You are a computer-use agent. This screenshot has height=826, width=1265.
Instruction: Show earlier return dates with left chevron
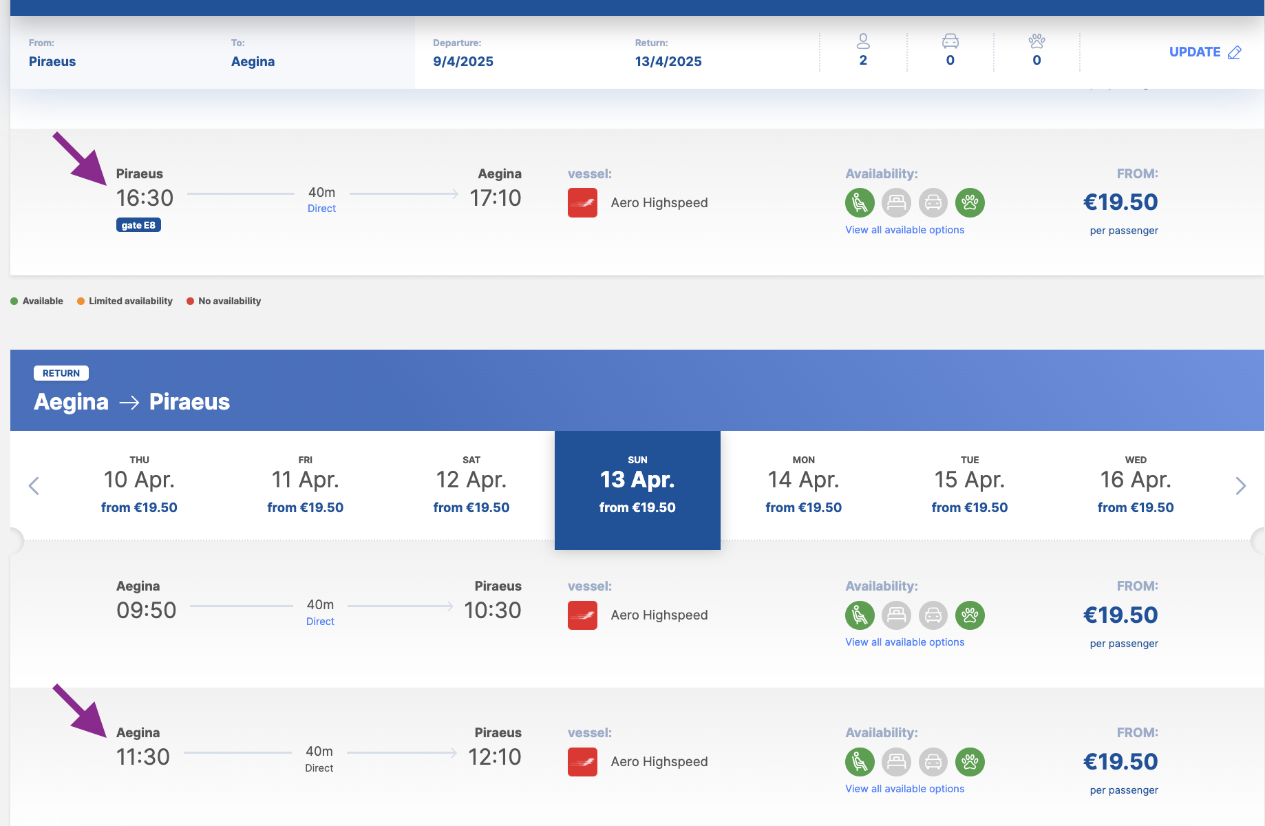tap(34, 486)
